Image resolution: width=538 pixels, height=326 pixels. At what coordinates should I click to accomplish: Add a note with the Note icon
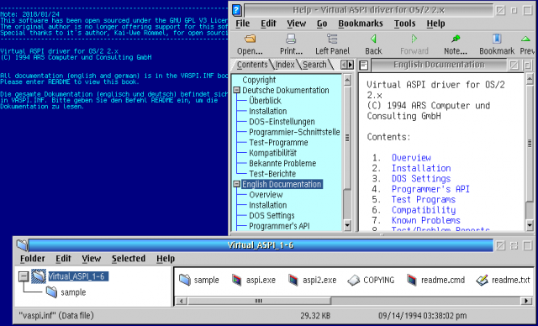click(x=456, y=39)
